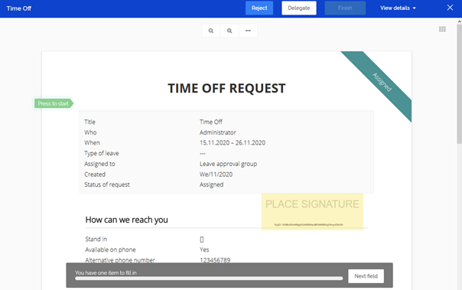Open the more options ellipsis in toolbar

(248, 31)
